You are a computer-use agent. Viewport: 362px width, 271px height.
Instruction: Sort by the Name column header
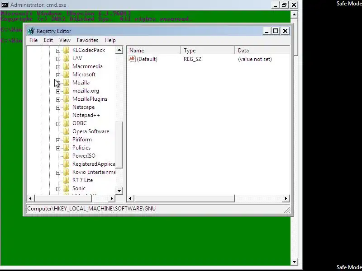[153, 51]
